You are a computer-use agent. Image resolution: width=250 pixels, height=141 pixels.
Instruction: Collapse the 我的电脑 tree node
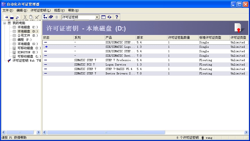coord(5,23)
